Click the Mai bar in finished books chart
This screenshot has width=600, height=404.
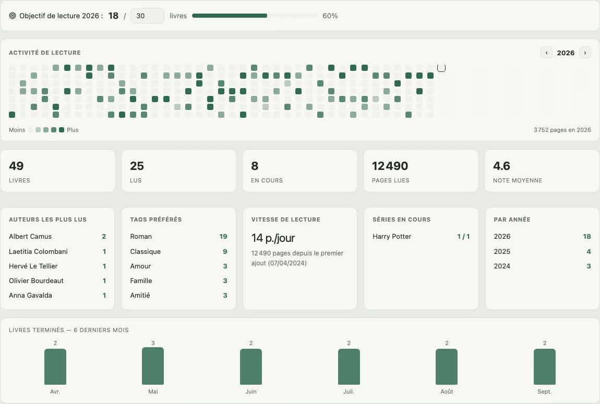(x=153, y=366)
